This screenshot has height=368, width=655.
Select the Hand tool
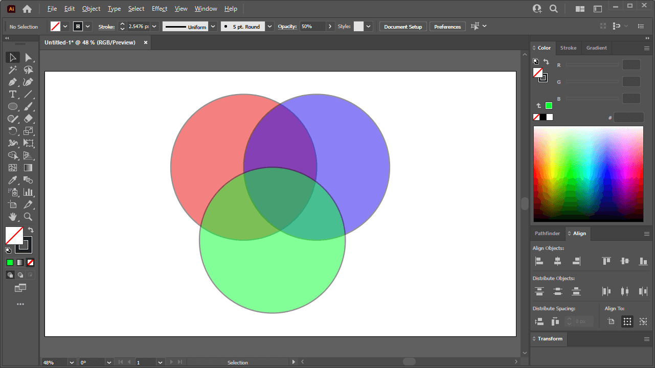tap(13, 217)
